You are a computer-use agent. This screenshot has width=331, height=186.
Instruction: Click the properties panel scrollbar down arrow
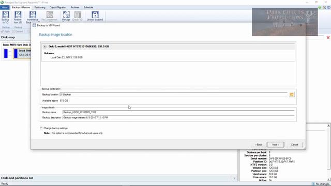coord(329,179)
